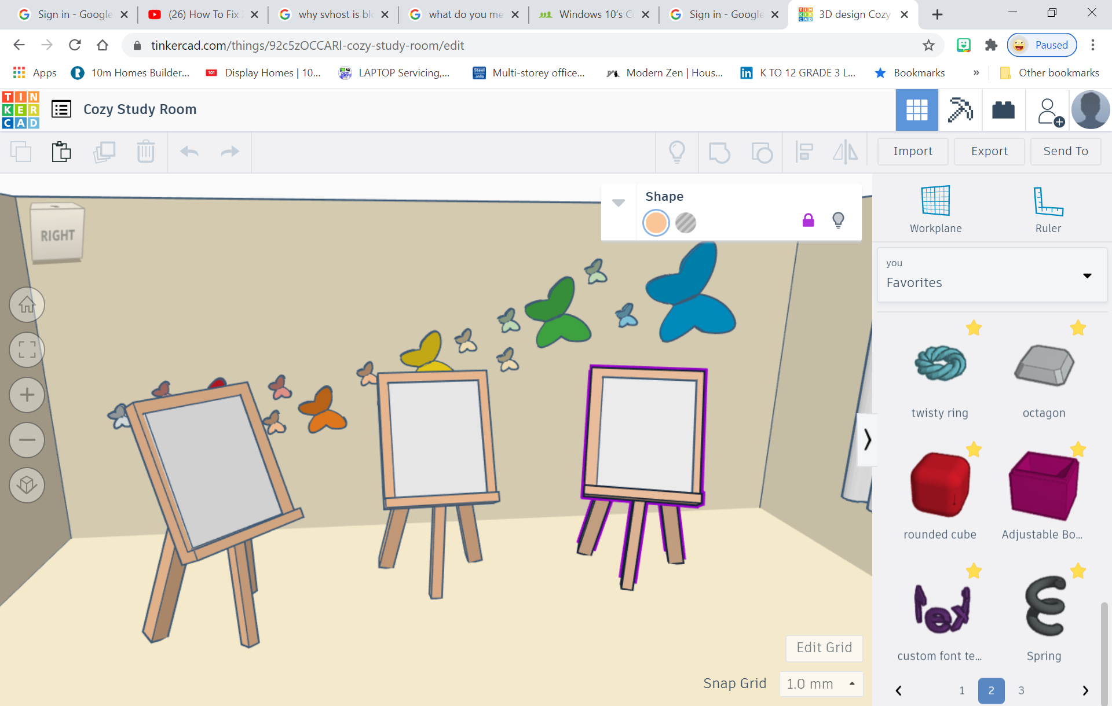1112x706 pixels.
Task: Switch to the Blocks editor view
Action: click(x=1003, y=110)
